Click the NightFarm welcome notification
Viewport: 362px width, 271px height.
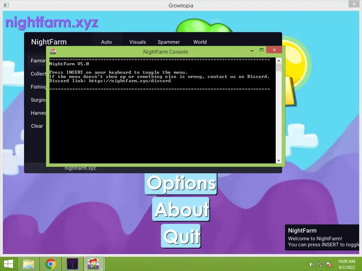click(322, 237)
